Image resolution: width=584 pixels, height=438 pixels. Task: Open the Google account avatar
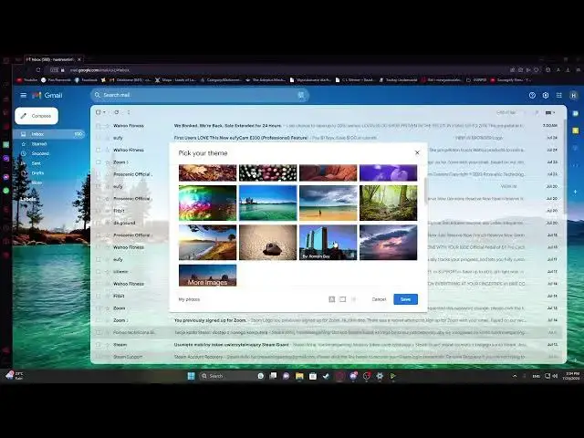[x=574, y=95]
